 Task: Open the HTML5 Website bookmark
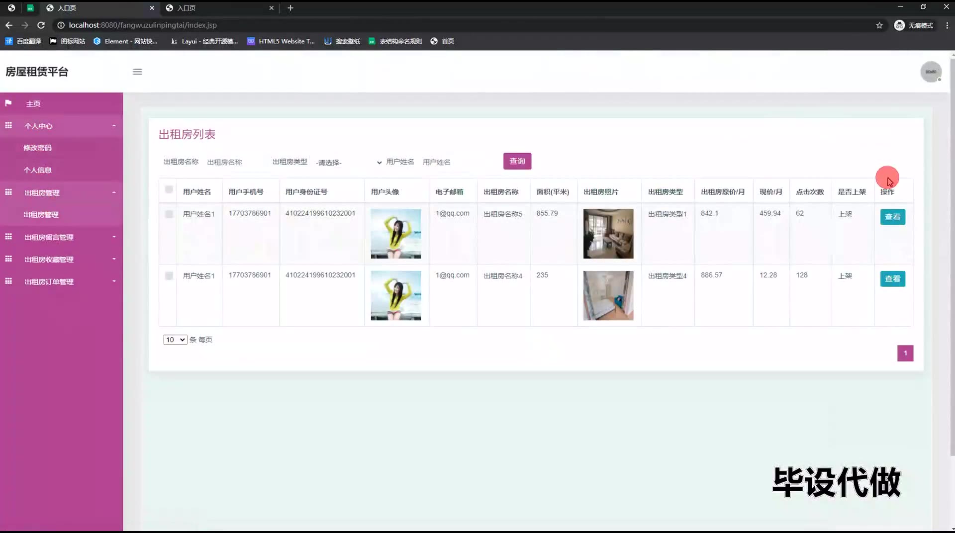[281, 41]
